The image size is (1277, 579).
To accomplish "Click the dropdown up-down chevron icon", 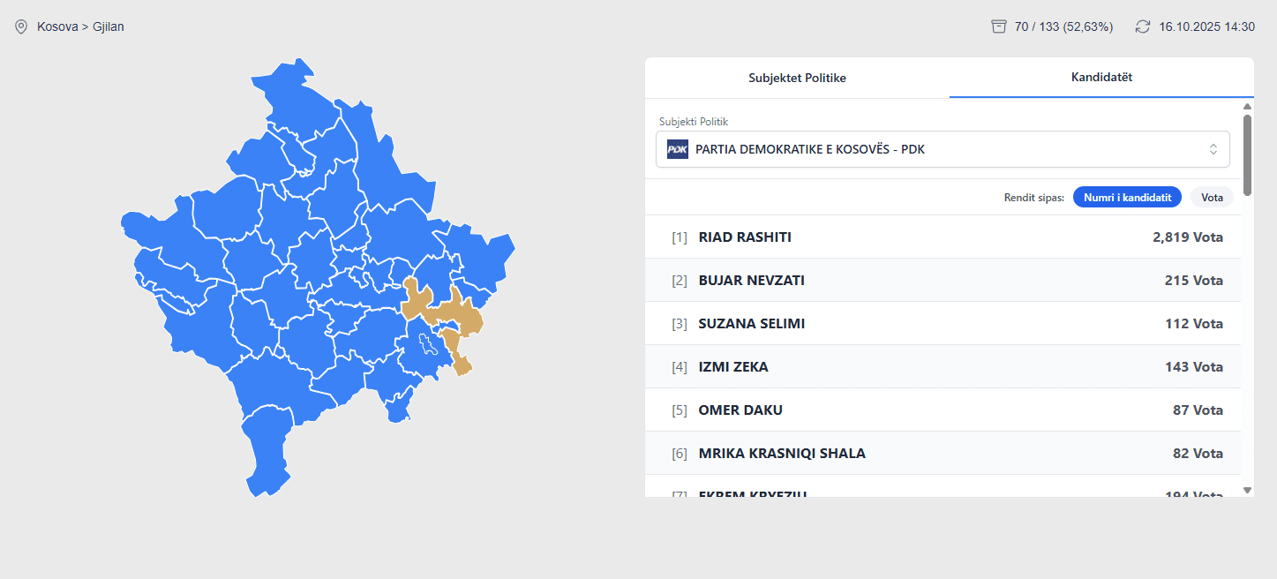I will point(1213,149).
